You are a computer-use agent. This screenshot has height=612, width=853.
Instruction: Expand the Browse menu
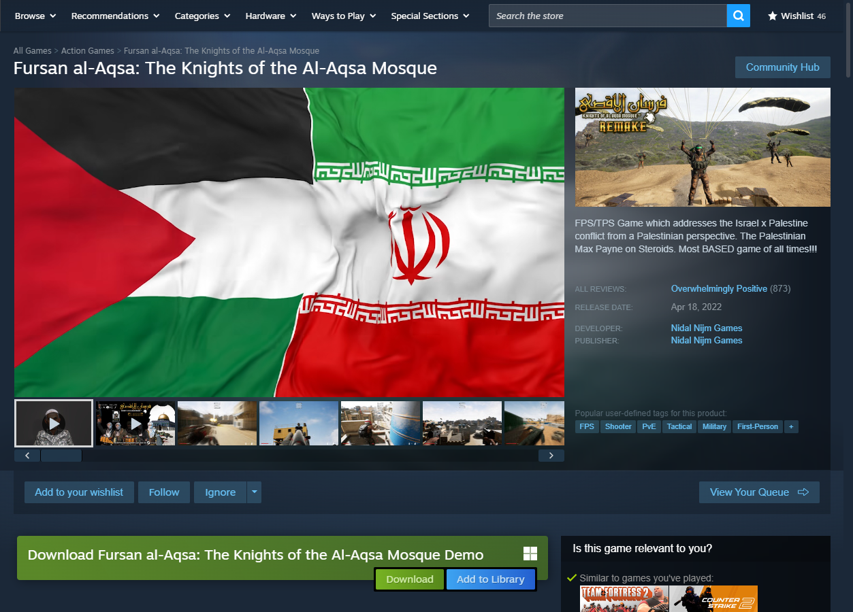(x=35, y=16)
